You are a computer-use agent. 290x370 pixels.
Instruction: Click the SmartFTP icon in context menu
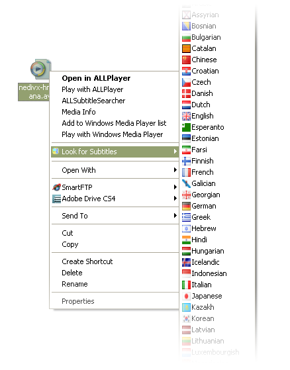56,187
